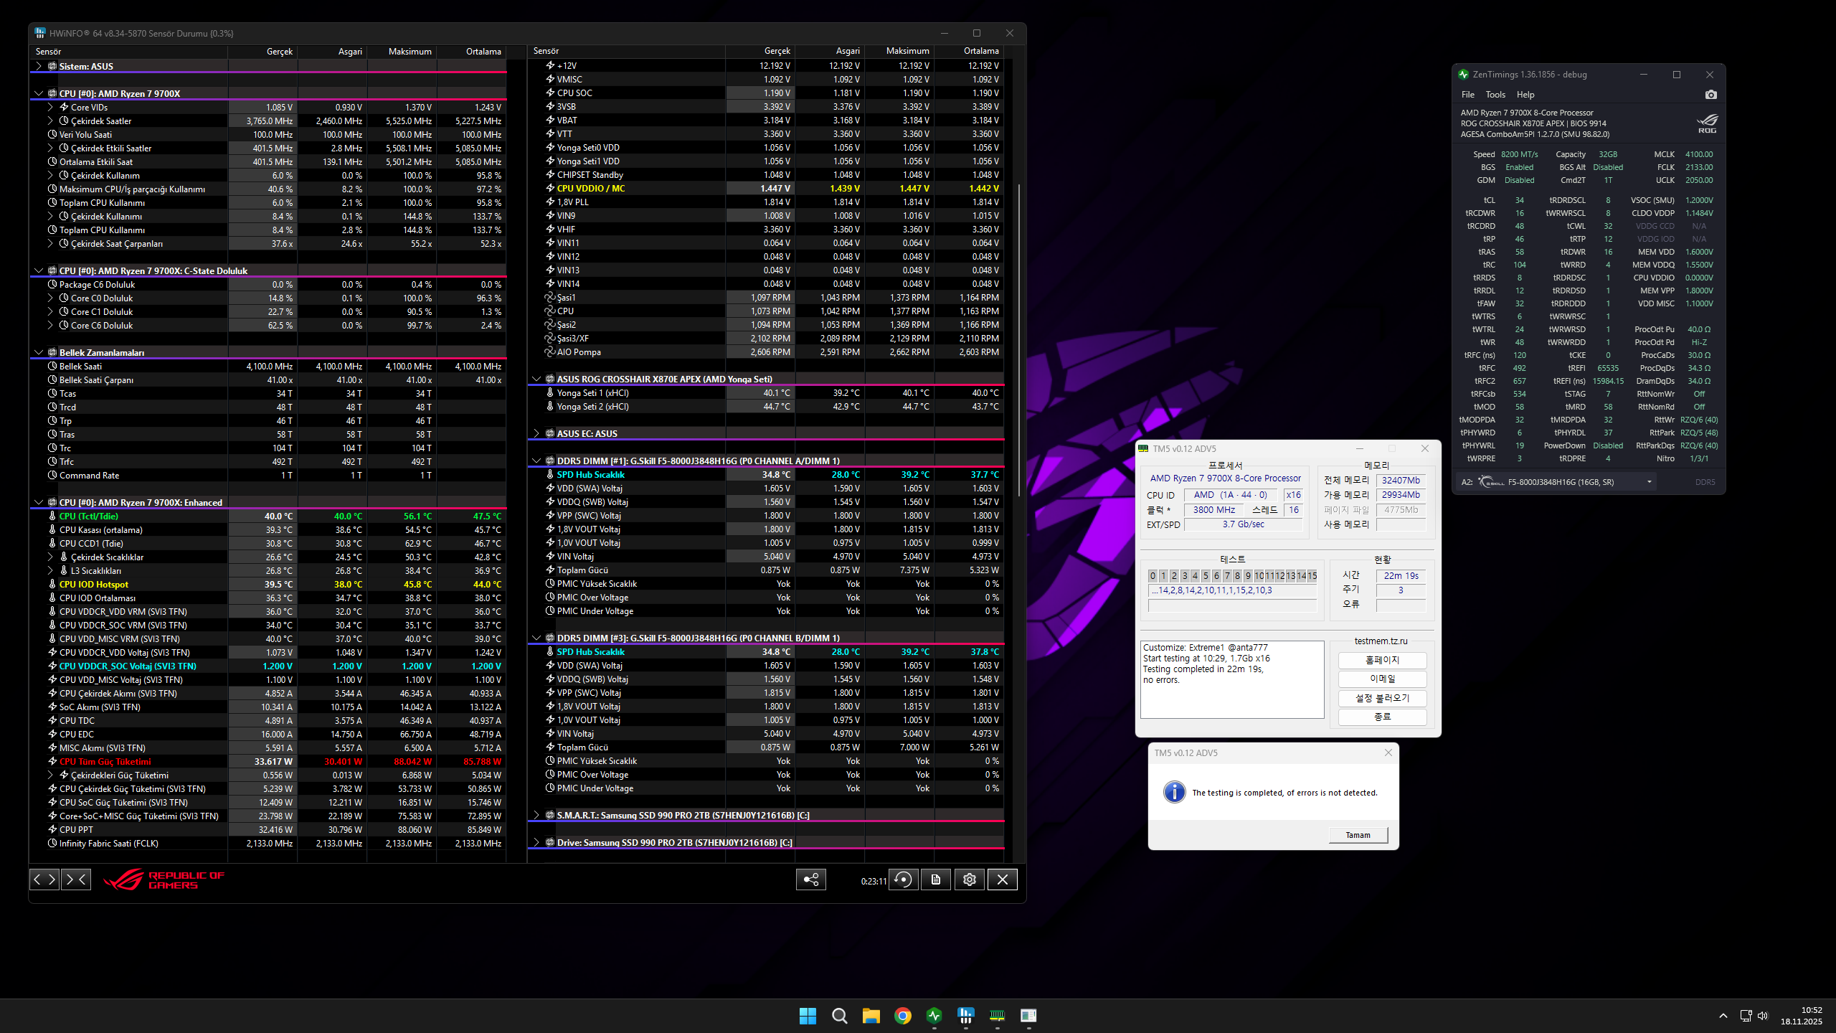Screen dimensions: 1836x1033
Task: Click the HWiNFO expand columns arrows button
Action: pos(44,879)
